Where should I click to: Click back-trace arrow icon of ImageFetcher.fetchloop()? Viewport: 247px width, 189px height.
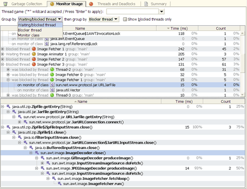(x=54, y=179)
